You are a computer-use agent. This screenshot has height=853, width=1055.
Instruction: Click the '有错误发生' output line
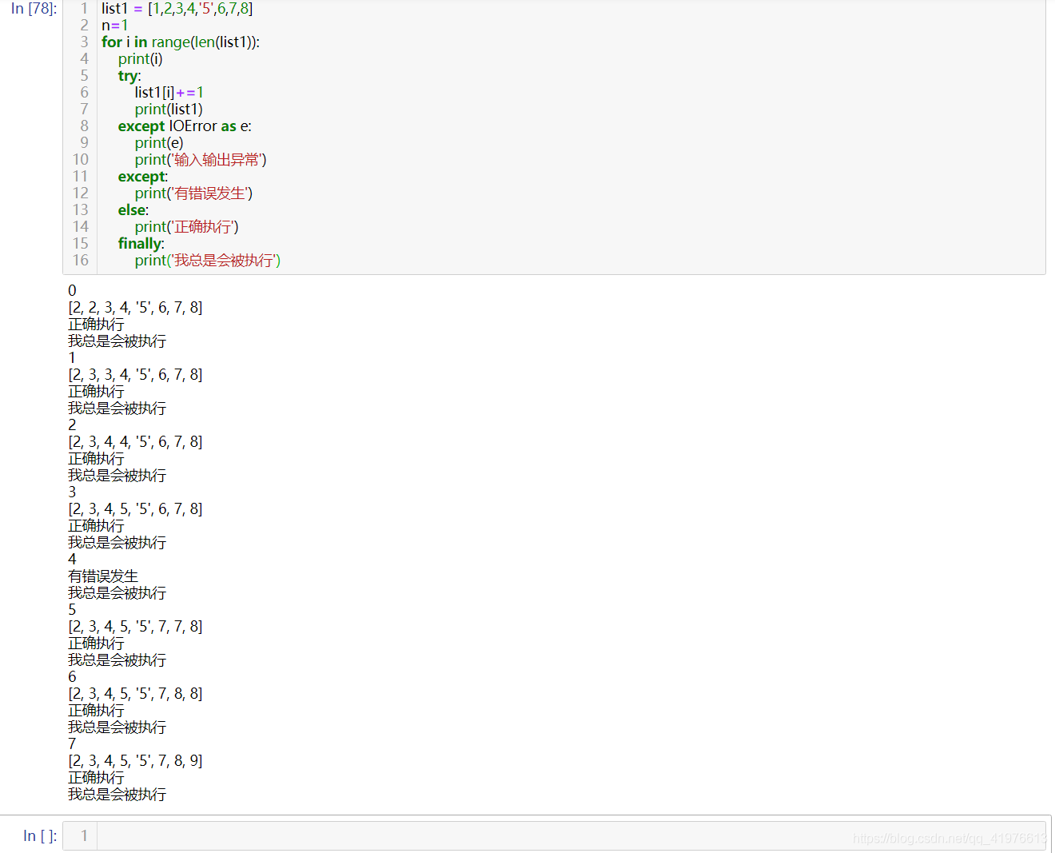click(x=103, y=576)
